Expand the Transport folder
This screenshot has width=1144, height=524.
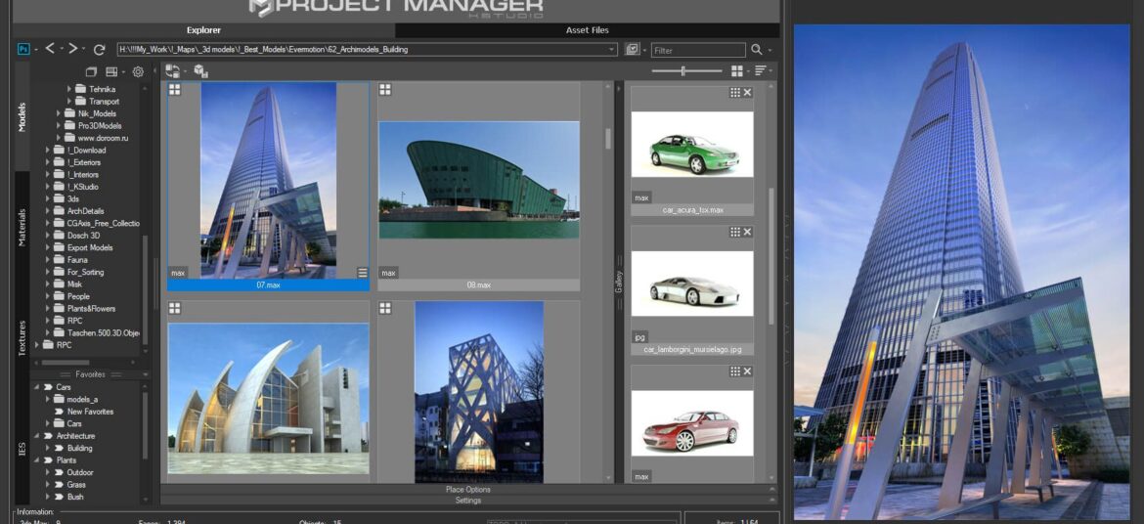pos(70,102)
